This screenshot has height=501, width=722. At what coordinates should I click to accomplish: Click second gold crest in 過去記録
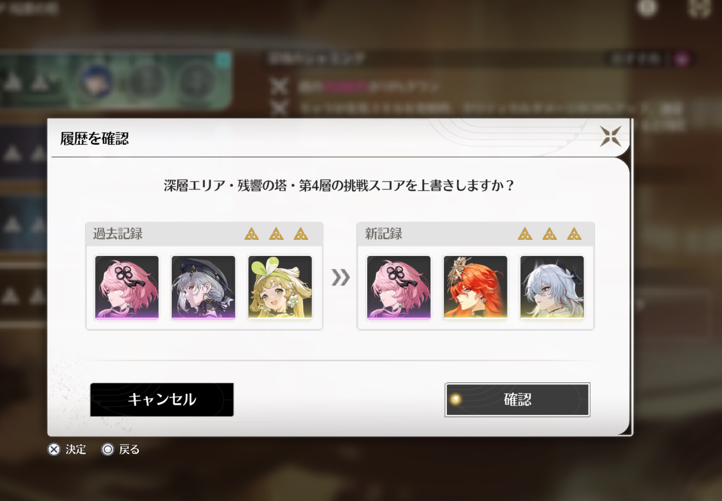[276, 234]
